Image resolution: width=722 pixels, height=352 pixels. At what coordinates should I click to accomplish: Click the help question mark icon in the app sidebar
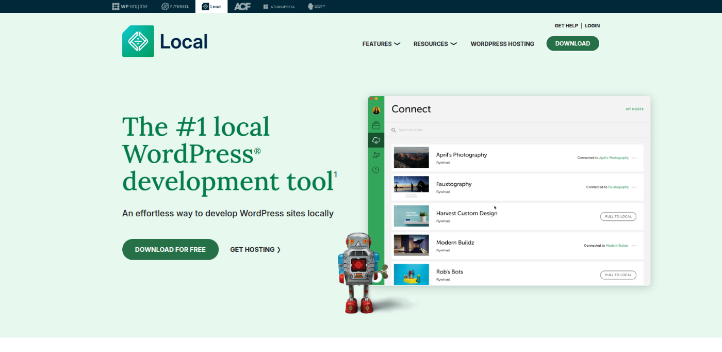point(376,170)
